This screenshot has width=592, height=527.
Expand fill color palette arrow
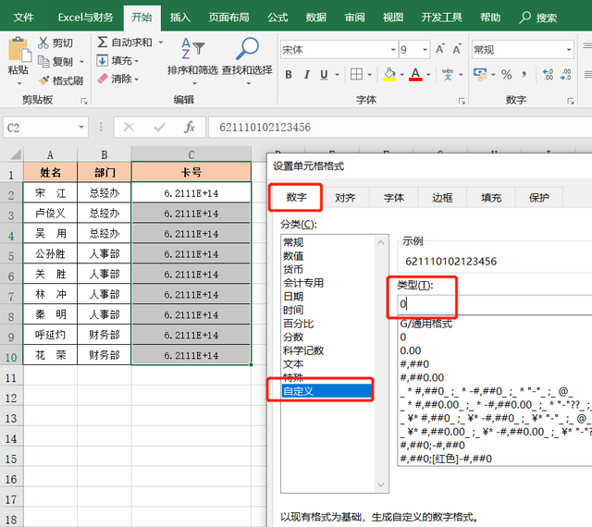[401, 75]
